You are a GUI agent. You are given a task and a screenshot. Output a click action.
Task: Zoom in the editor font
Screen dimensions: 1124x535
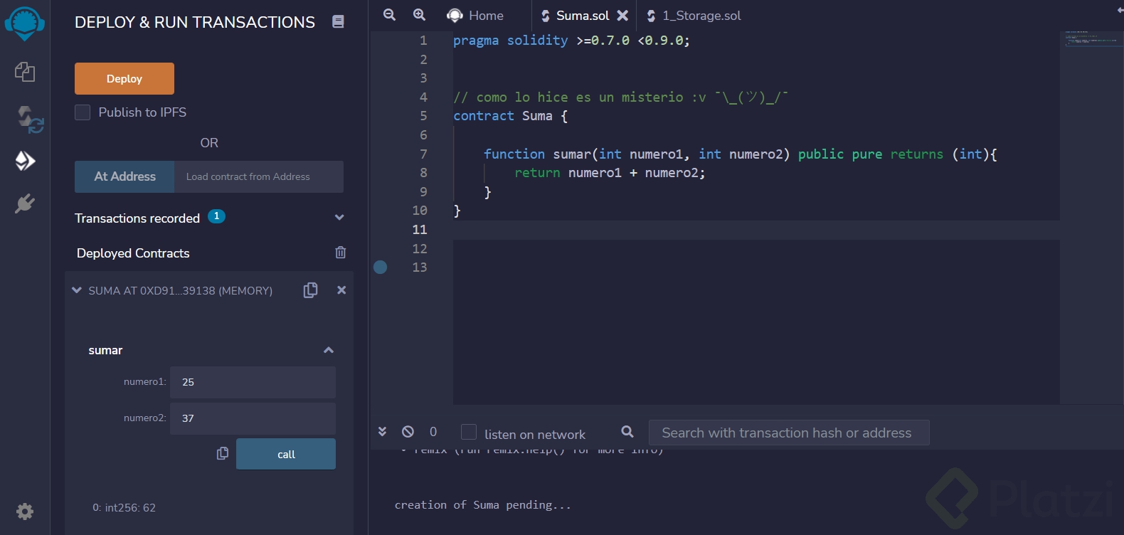pos(419,15)
